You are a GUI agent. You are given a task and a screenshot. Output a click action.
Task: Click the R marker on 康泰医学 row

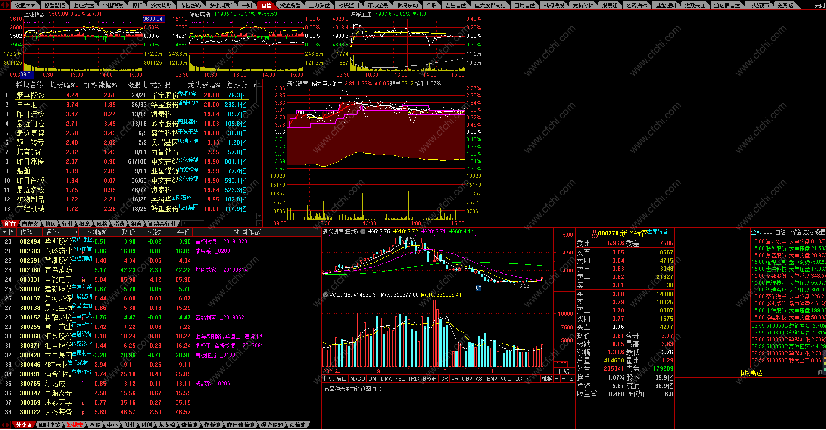(x=83, y=404)
